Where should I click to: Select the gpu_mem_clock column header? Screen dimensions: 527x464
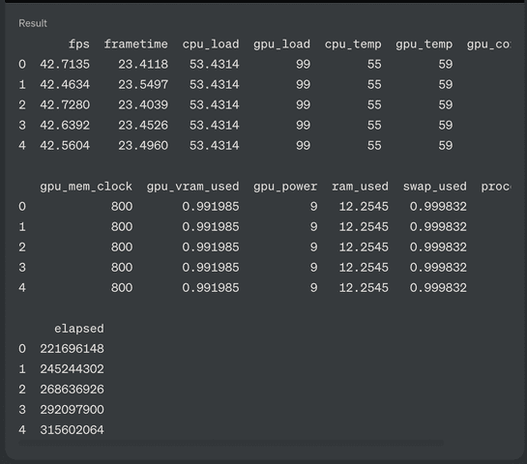click(86, 187)
